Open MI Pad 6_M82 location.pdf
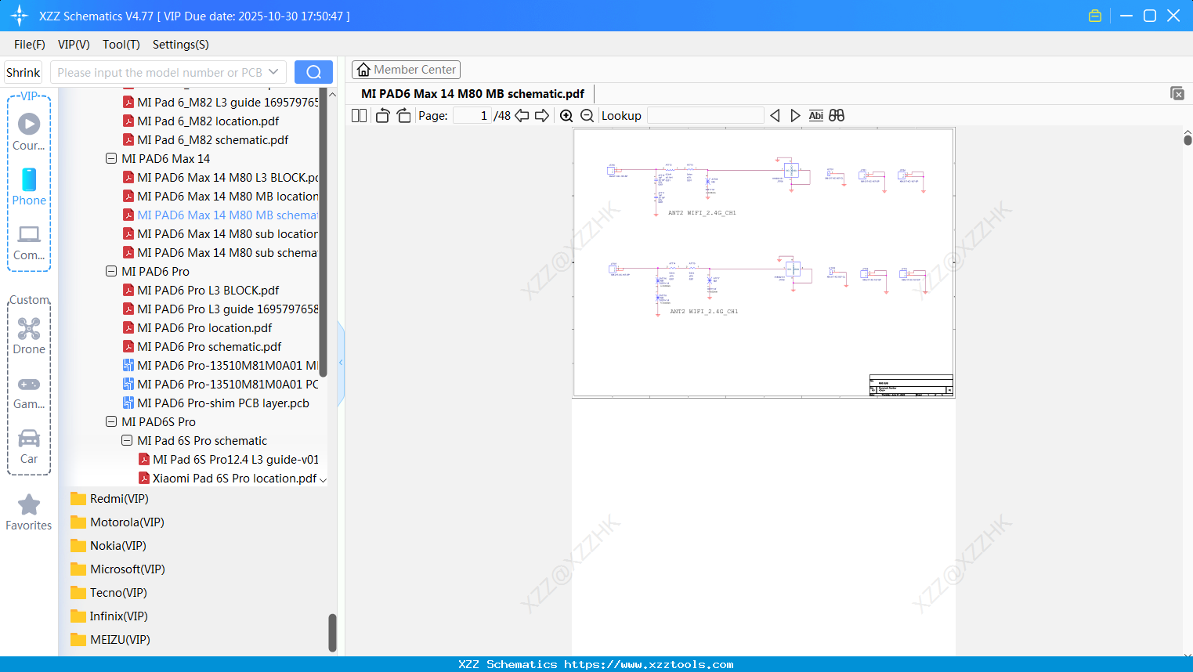Image resolution: width=1193 pixels, height=672 pixels. [x=208, y=121]
